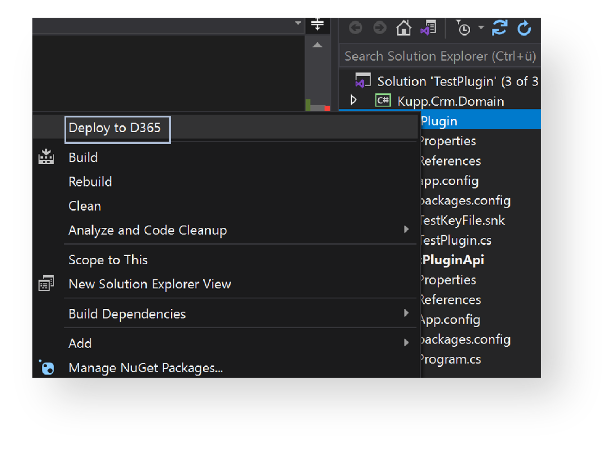Click the arrow beside the Add entry

coord(406,342)
